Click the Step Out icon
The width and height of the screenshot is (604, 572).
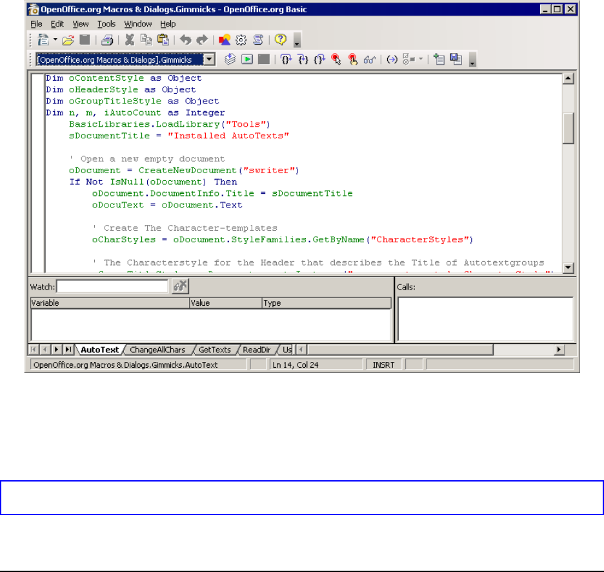[x=319, y=59]
